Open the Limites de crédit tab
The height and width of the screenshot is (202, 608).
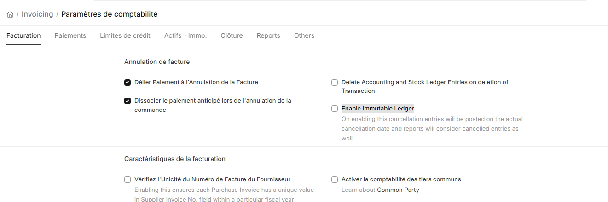click(125, 35)
